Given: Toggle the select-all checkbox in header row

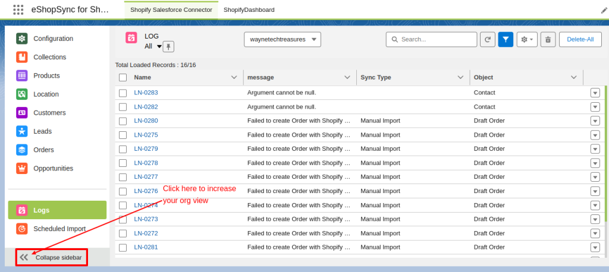Looking at the screenshot, I should [123, 78].
